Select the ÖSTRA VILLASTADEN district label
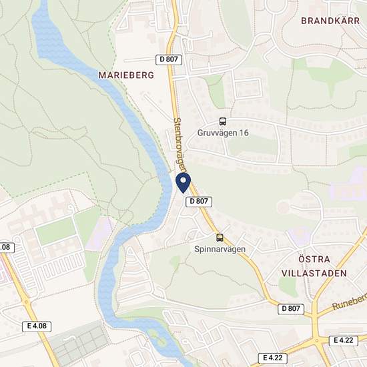 pyautogui.click(x=314, y=266)
